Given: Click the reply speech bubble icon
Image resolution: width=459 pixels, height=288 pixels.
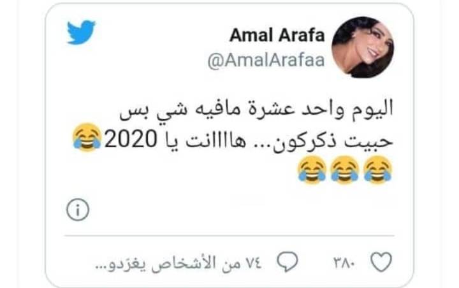Looking at the screenshot, I should tap(288, 261).
